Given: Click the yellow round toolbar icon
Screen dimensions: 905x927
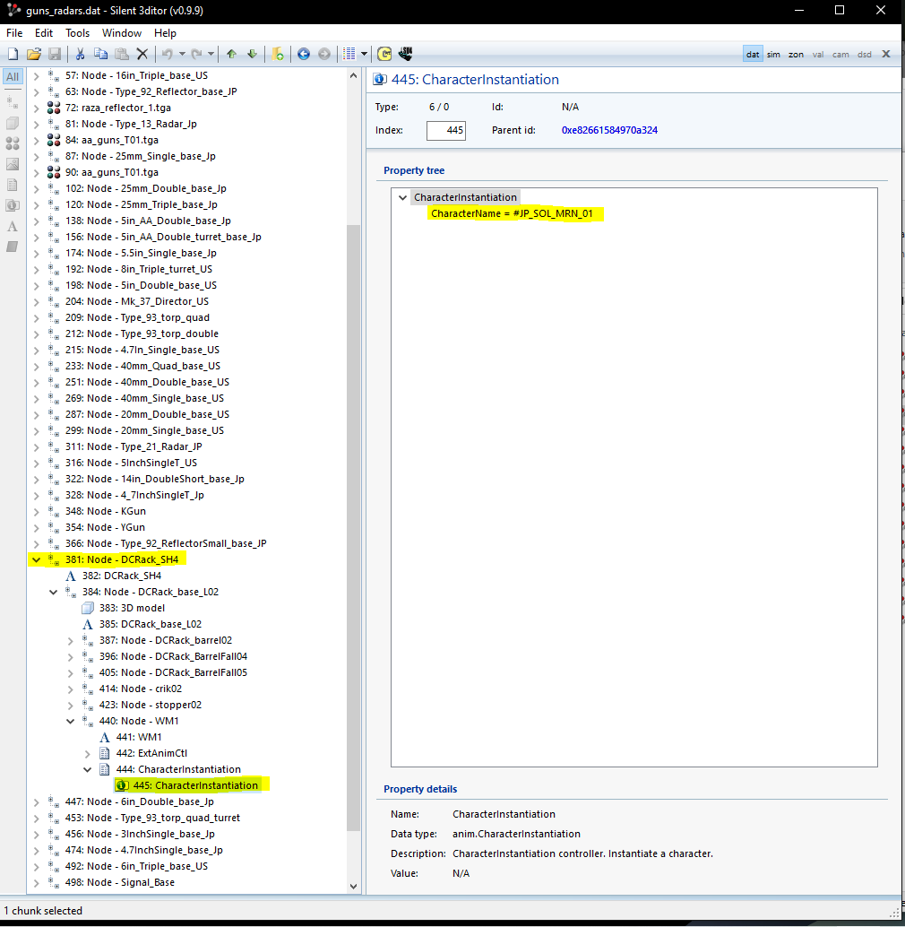Looking at the screenshot, I should coord(384,55).
